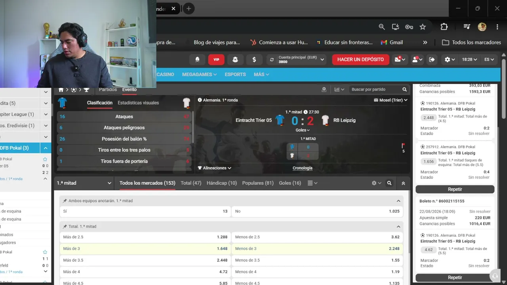
Task: Go to the ESPORTS section
Action: [235, 74]
